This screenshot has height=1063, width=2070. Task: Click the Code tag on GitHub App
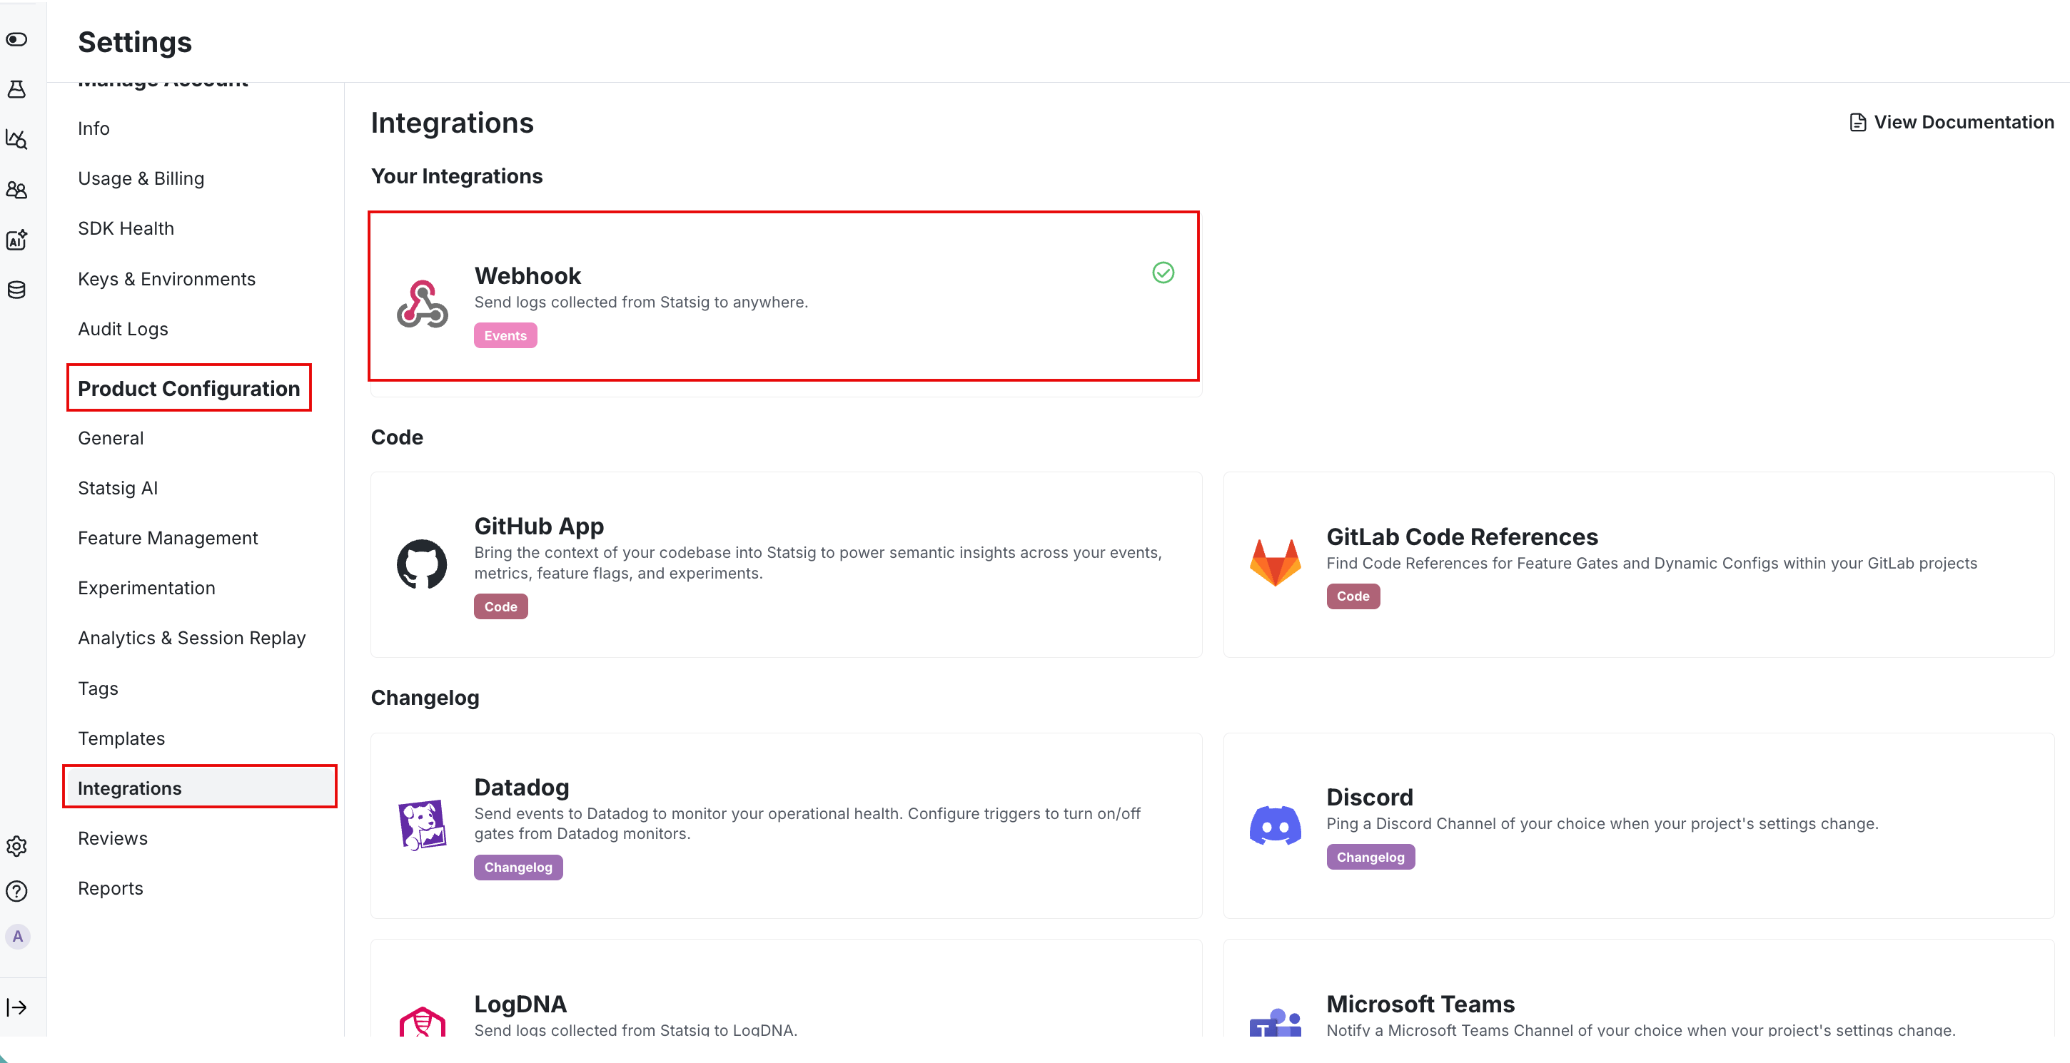point(500,607)
